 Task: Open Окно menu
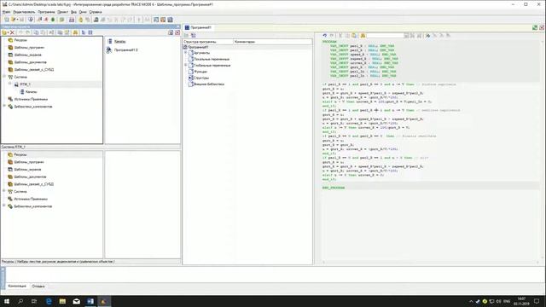click(x=83, y=12)
